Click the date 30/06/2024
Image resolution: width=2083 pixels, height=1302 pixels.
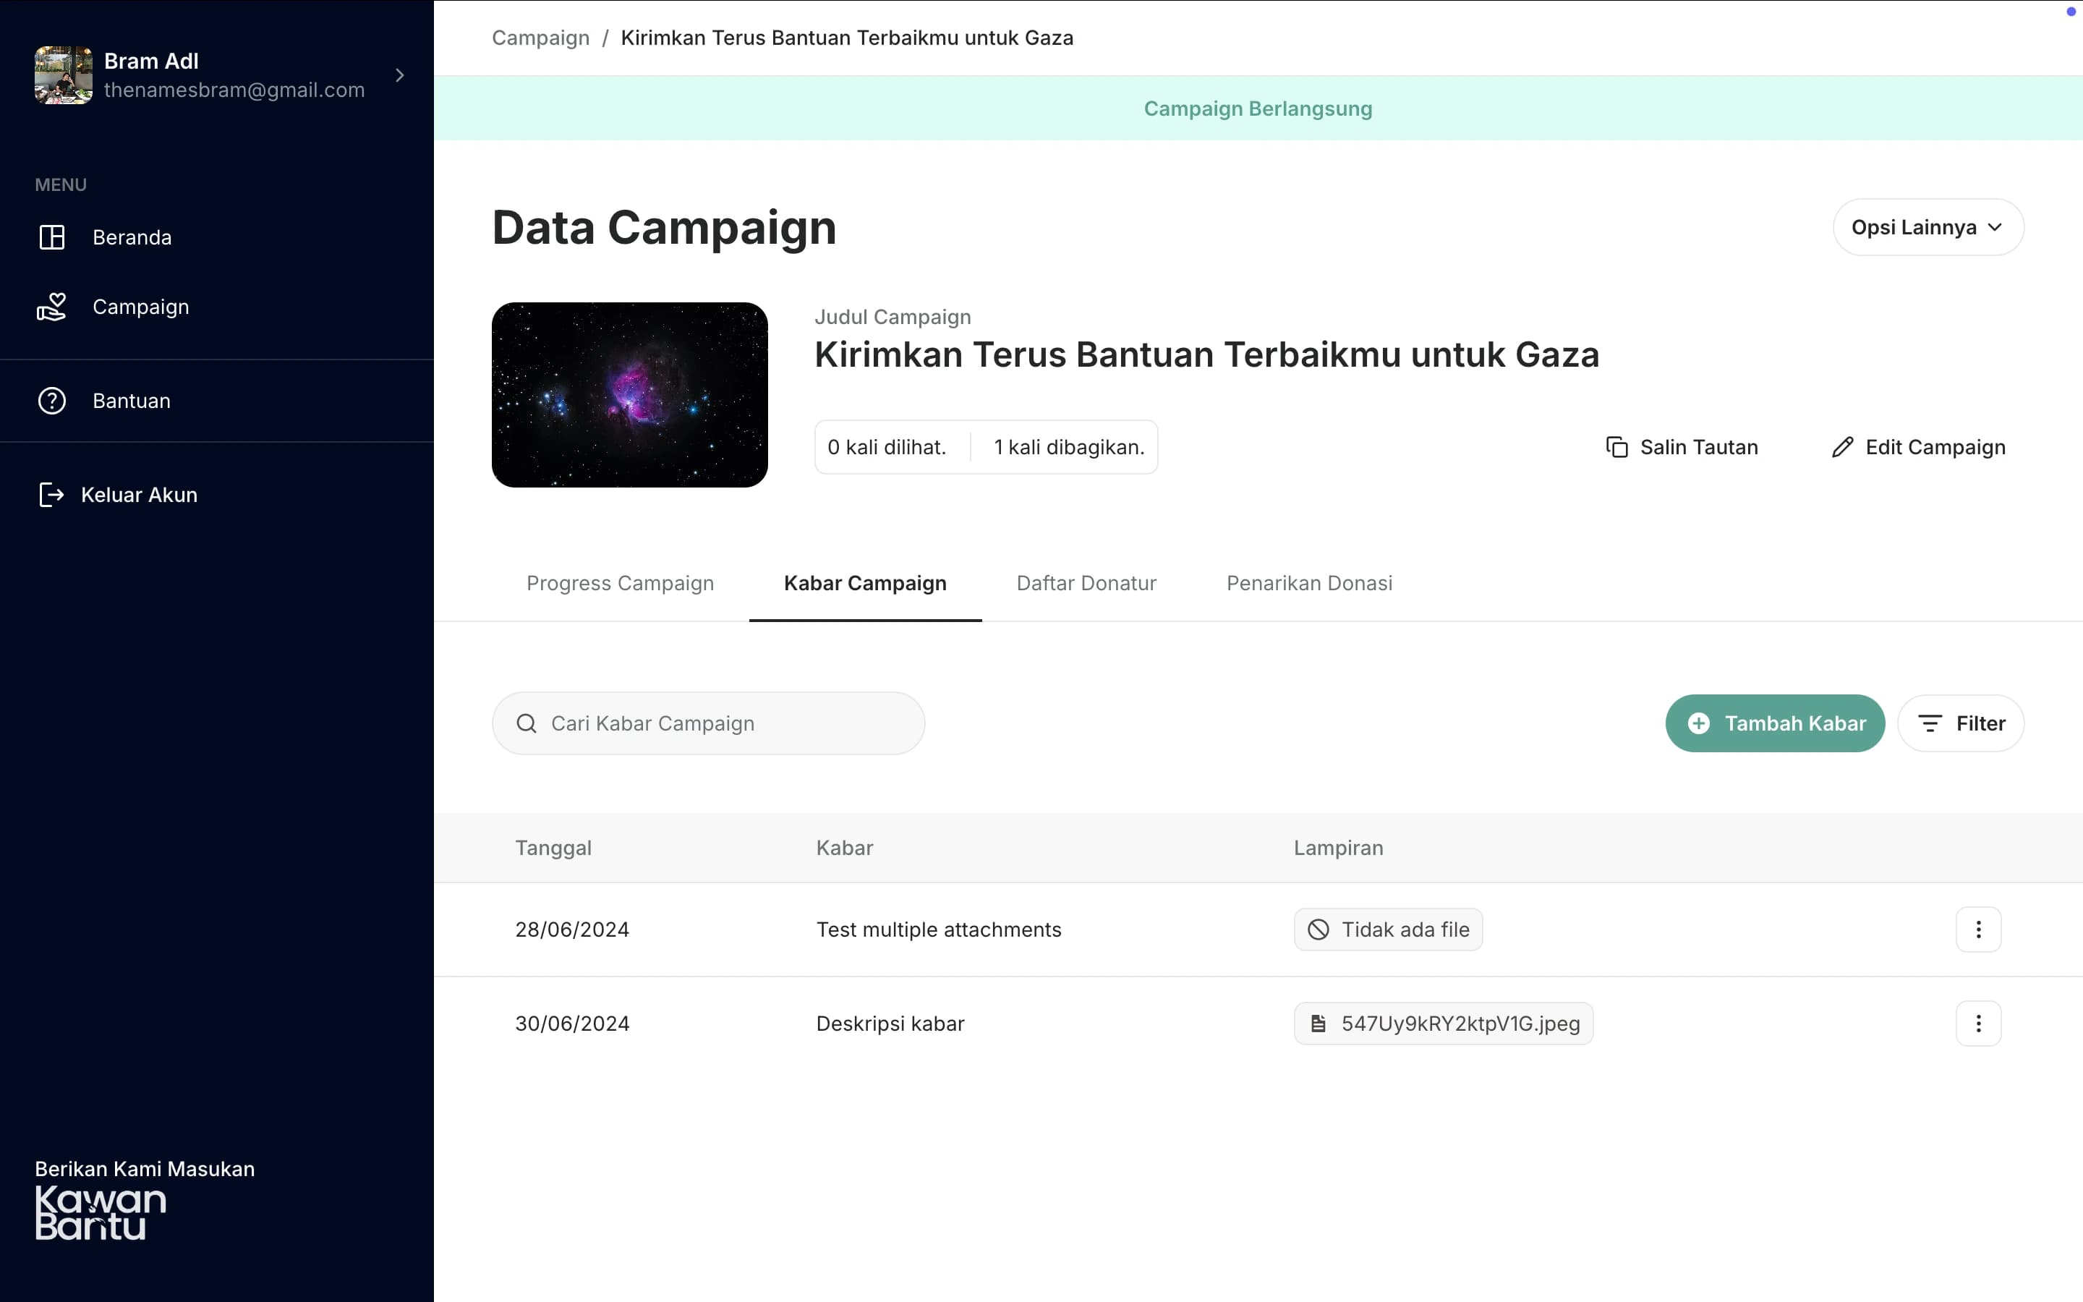[x=572, y=1023]
